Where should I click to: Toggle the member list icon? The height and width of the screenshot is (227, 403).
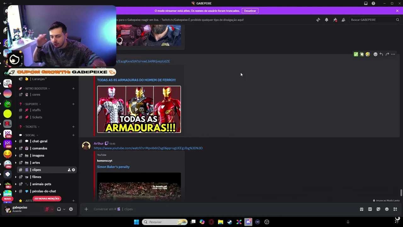[x=343, y=20]
